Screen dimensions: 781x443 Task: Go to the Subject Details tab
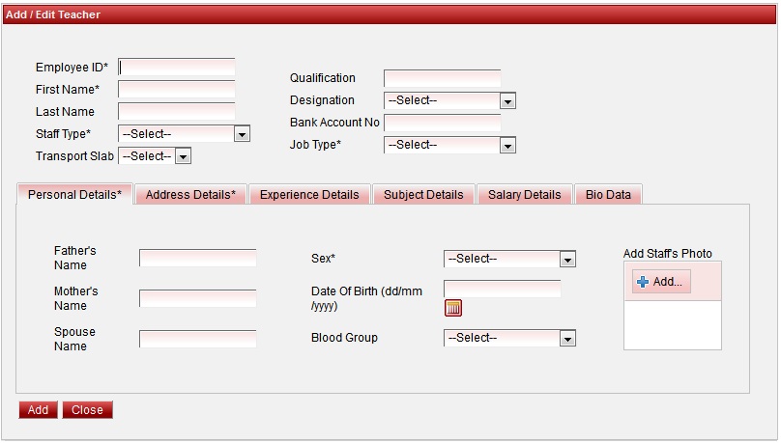click(423, 195)
